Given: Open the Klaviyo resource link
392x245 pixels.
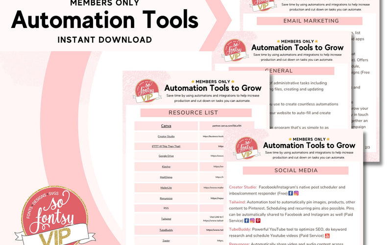Looking at the screenshot, I should point(166,167).
